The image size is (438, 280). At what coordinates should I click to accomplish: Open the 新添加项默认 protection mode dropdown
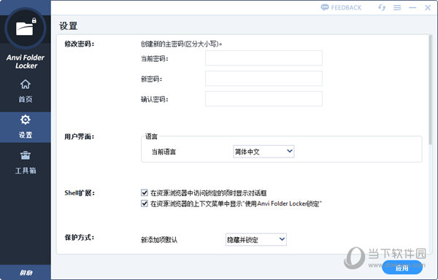256,239
